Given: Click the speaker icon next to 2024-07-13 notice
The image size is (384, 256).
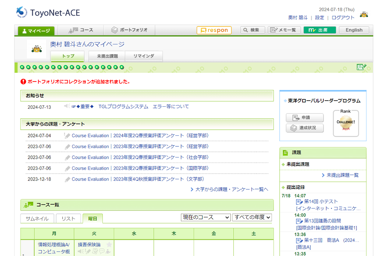Looking at the screenshot, I should (67, 106).
